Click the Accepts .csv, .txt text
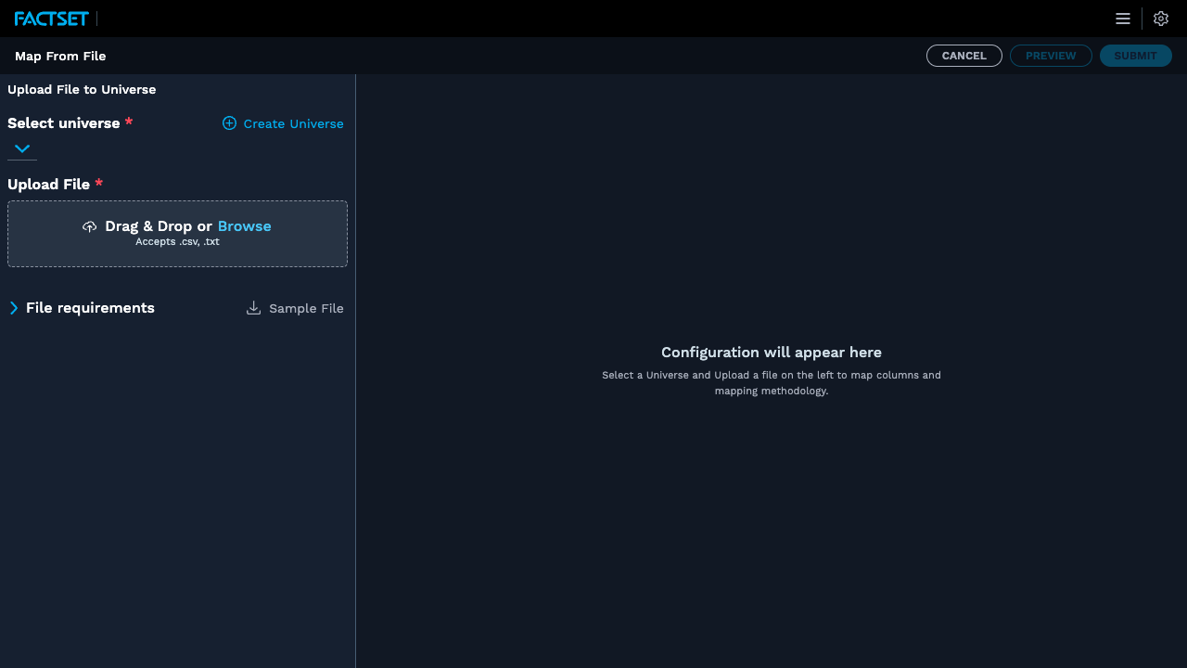The width and height of the screenshot is (1187, 668). pyautogui.click(x=177, y=242)
